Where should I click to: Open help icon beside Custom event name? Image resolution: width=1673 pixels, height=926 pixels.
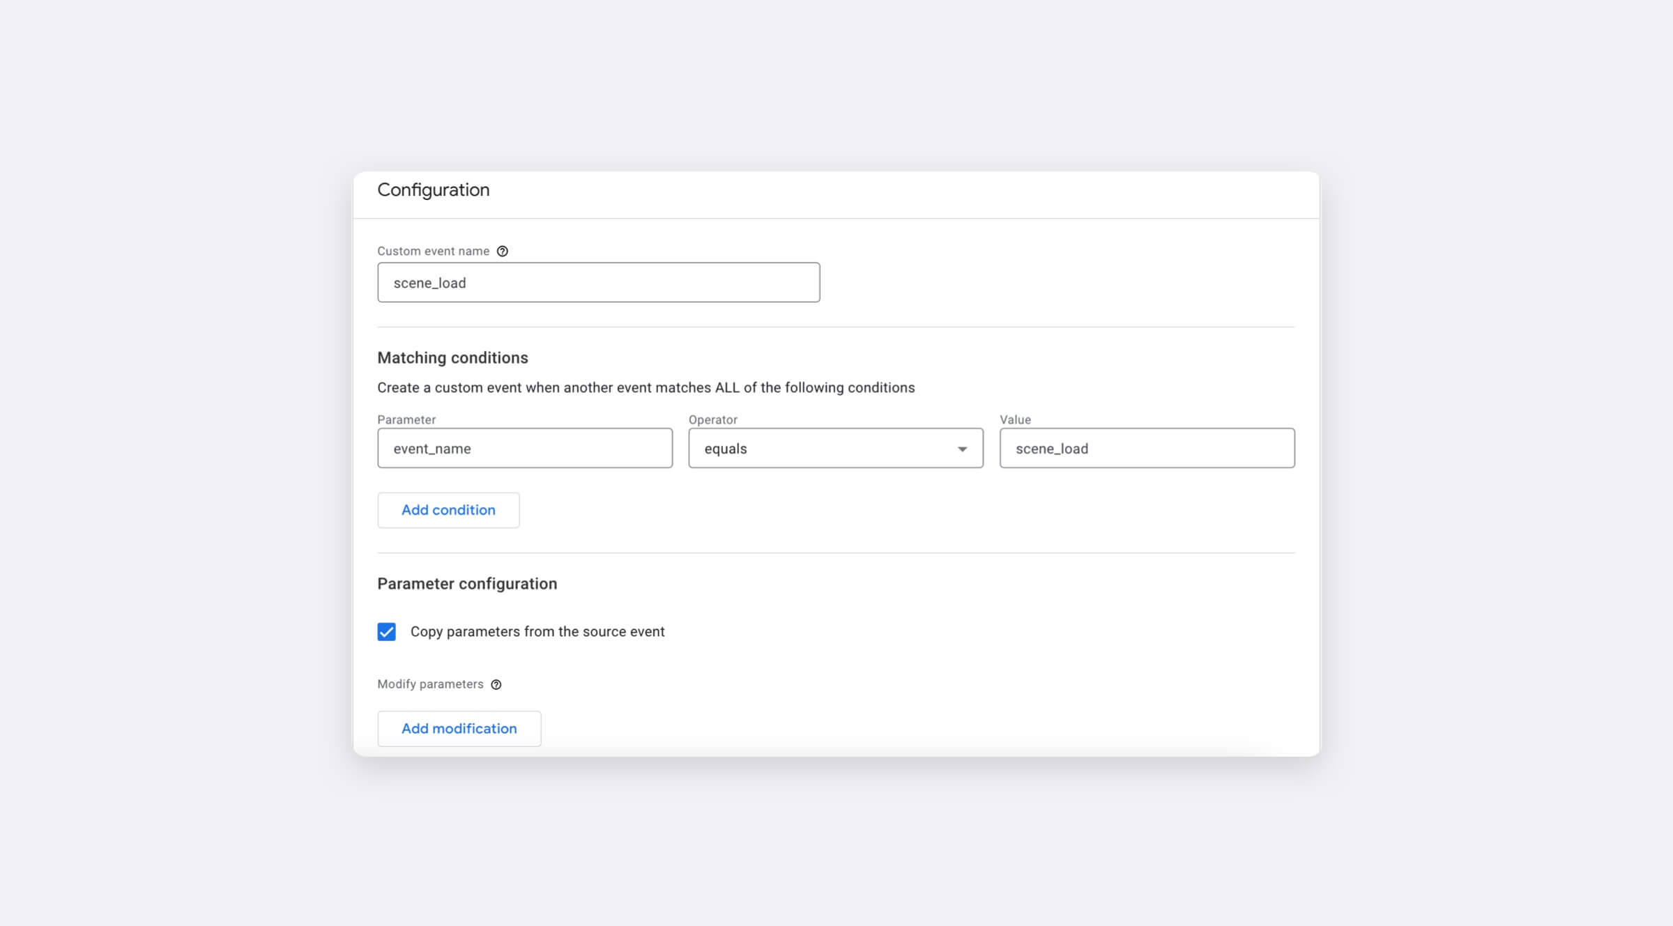click(x=502, y=252)
